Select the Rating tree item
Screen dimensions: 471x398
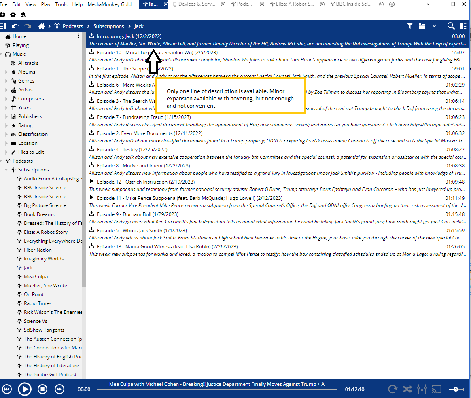tap(25, 125)
